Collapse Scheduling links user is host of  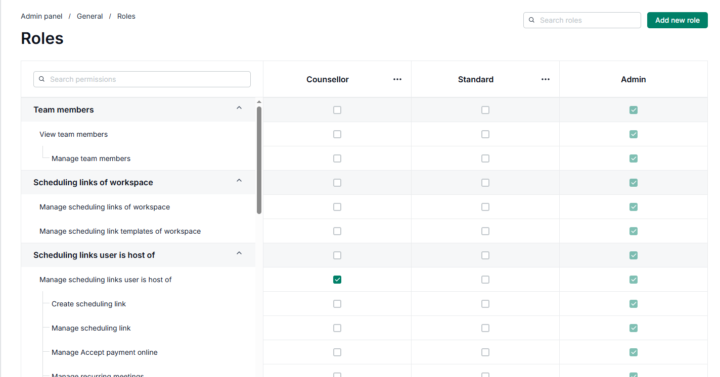click(x=239, y=253)
